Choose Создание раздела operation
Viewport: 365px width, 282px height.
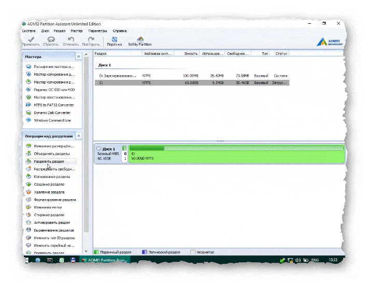pyautogui.click(x=45, y=184)
